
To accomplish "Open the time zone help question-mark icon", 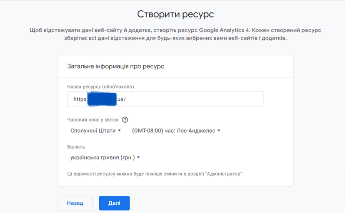I will 125,120.
